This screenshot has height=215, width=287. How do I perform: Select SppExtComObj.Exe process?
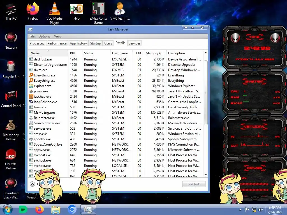click(x=115, y=144)
